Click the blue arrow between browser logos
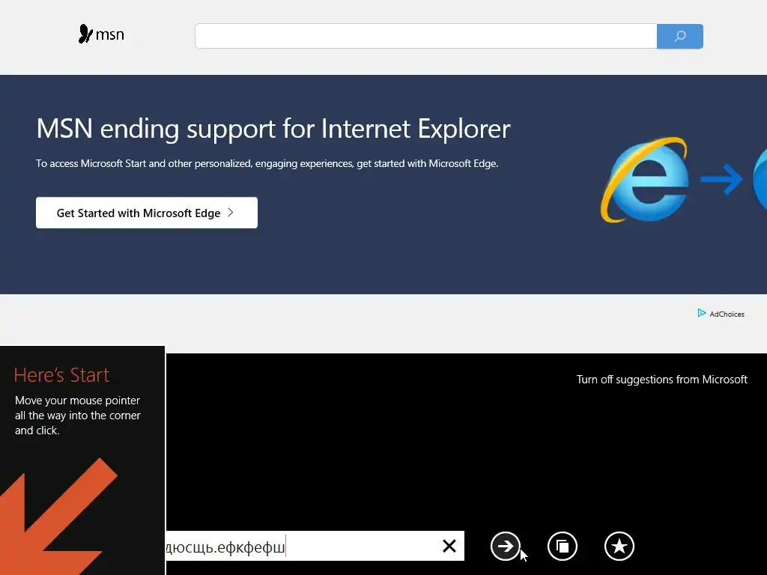767x575 pixels. point(721,180)
